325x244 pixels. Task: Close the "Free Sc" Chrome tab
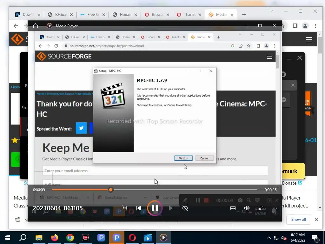tap(104, 15)
